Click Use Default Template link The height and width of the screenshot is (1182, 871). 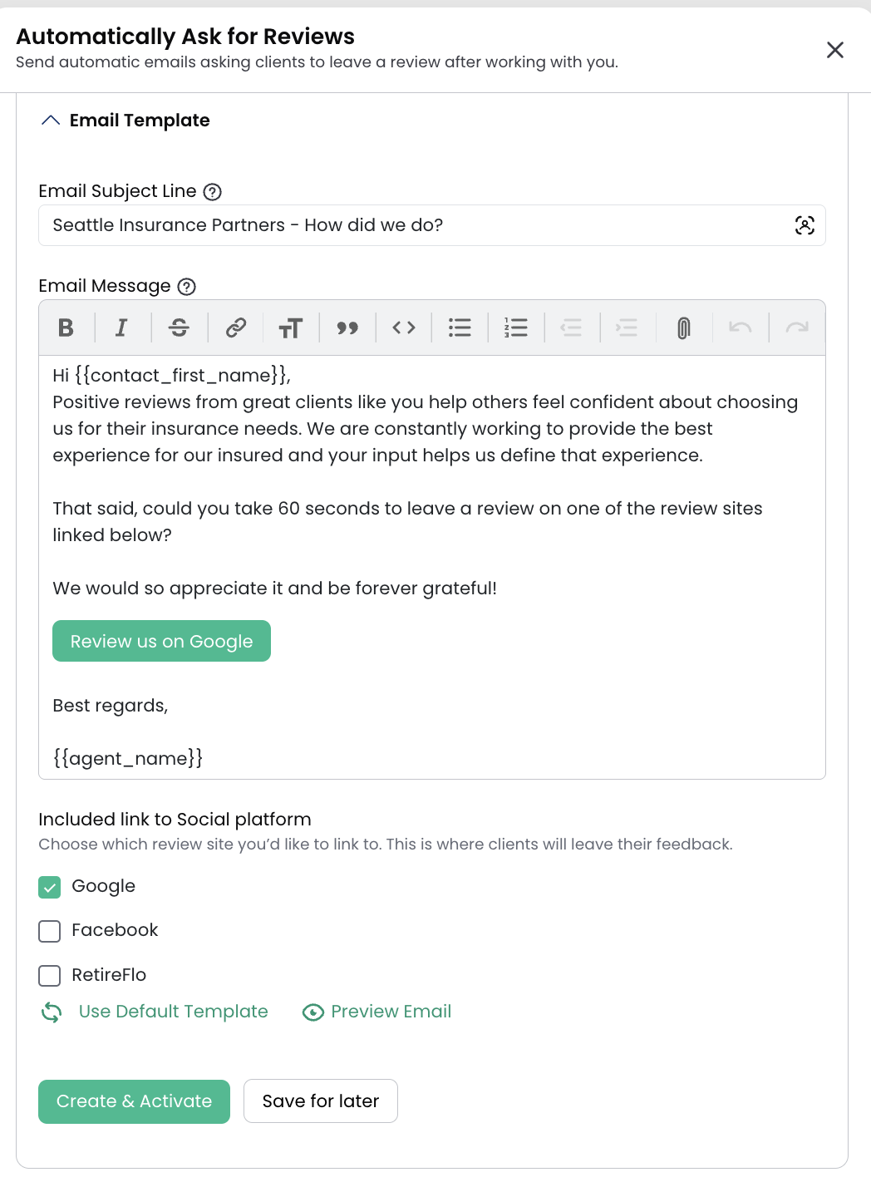pos(173,1012)
